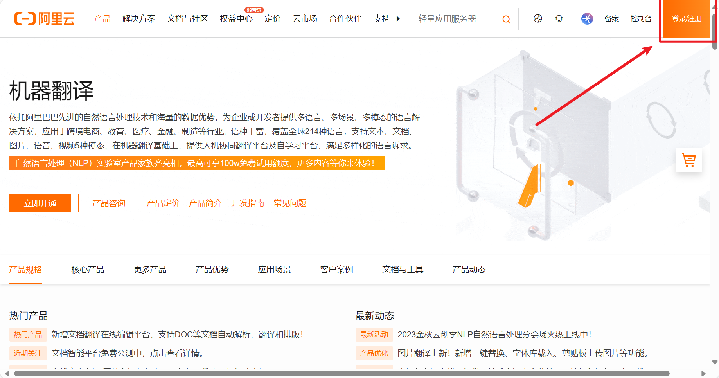Viewport: 719px width, 378px height.
Task: Click the 立即开通 button
Action: 40,203
